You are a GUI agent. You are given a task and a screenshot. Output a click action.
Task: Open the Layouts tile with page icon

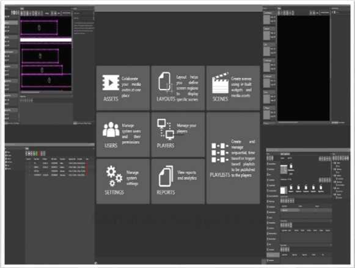click(178, 88)
